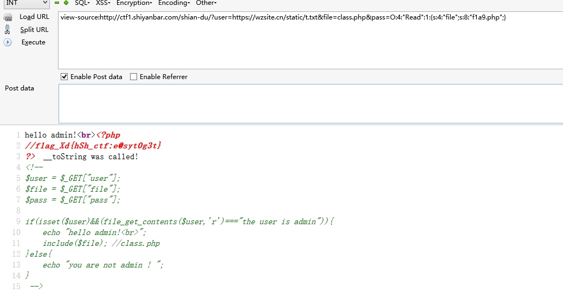Click the '$file = $_GET["file"];' line
This screenshot has height=306, width=563.
[x=73, y=189]
